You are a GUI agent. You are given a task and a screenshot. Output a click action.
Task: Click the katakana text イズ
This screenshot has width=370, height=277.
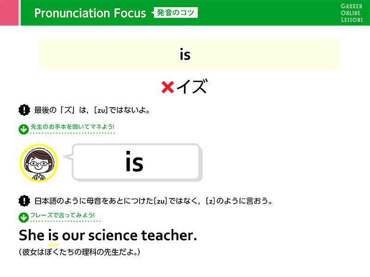(x=192, y=86)
